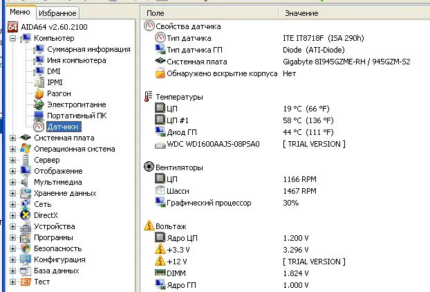Click the DirectX icon in sidebar
430x292 pixels.
(26, 215)
